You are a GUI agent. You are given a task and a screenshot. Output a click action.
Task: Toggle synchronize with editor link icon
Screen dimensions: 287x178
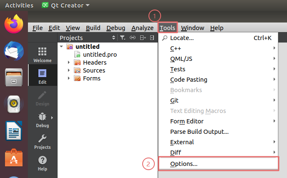(133, 38)
